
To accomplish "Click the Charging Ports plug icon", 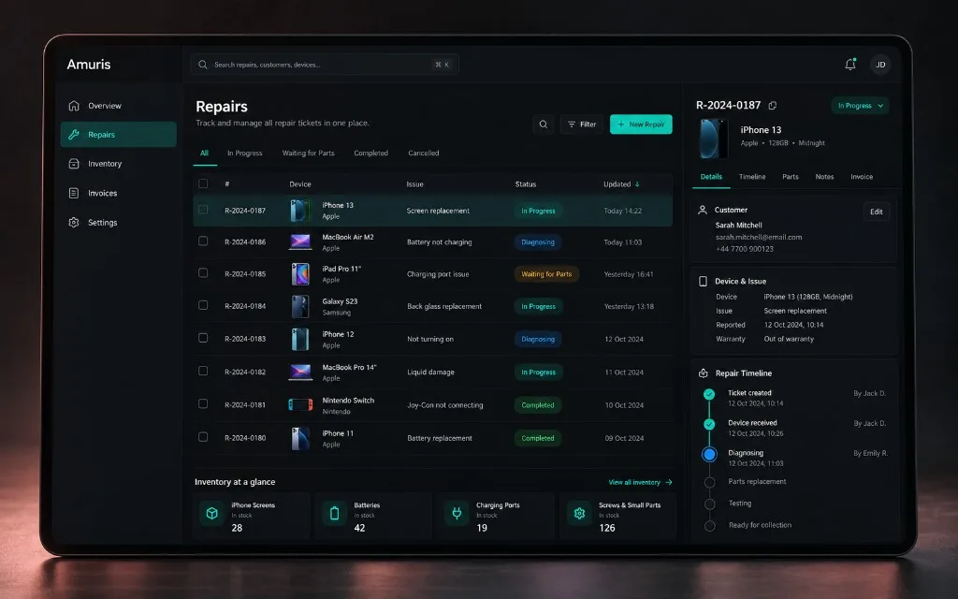I will tap(457, 514).
